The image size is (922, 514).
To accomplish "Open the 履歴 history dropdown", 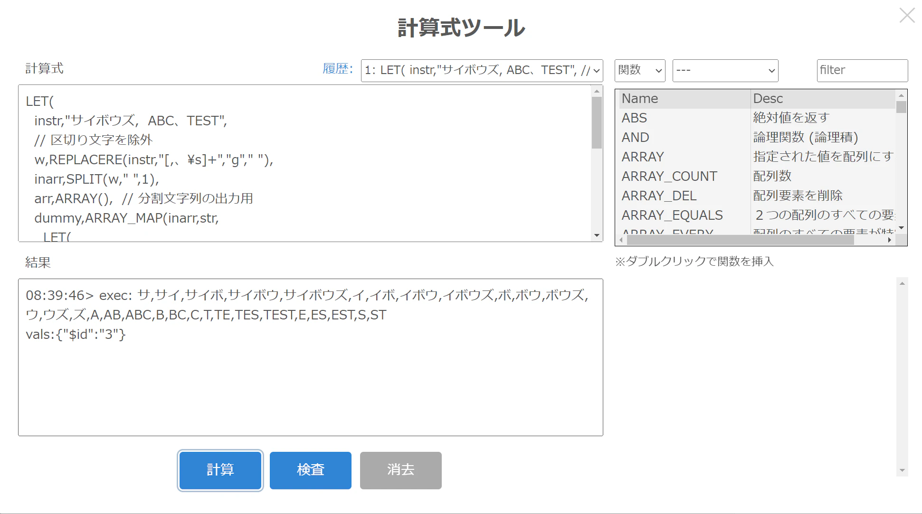I will (x=481, y=70).
